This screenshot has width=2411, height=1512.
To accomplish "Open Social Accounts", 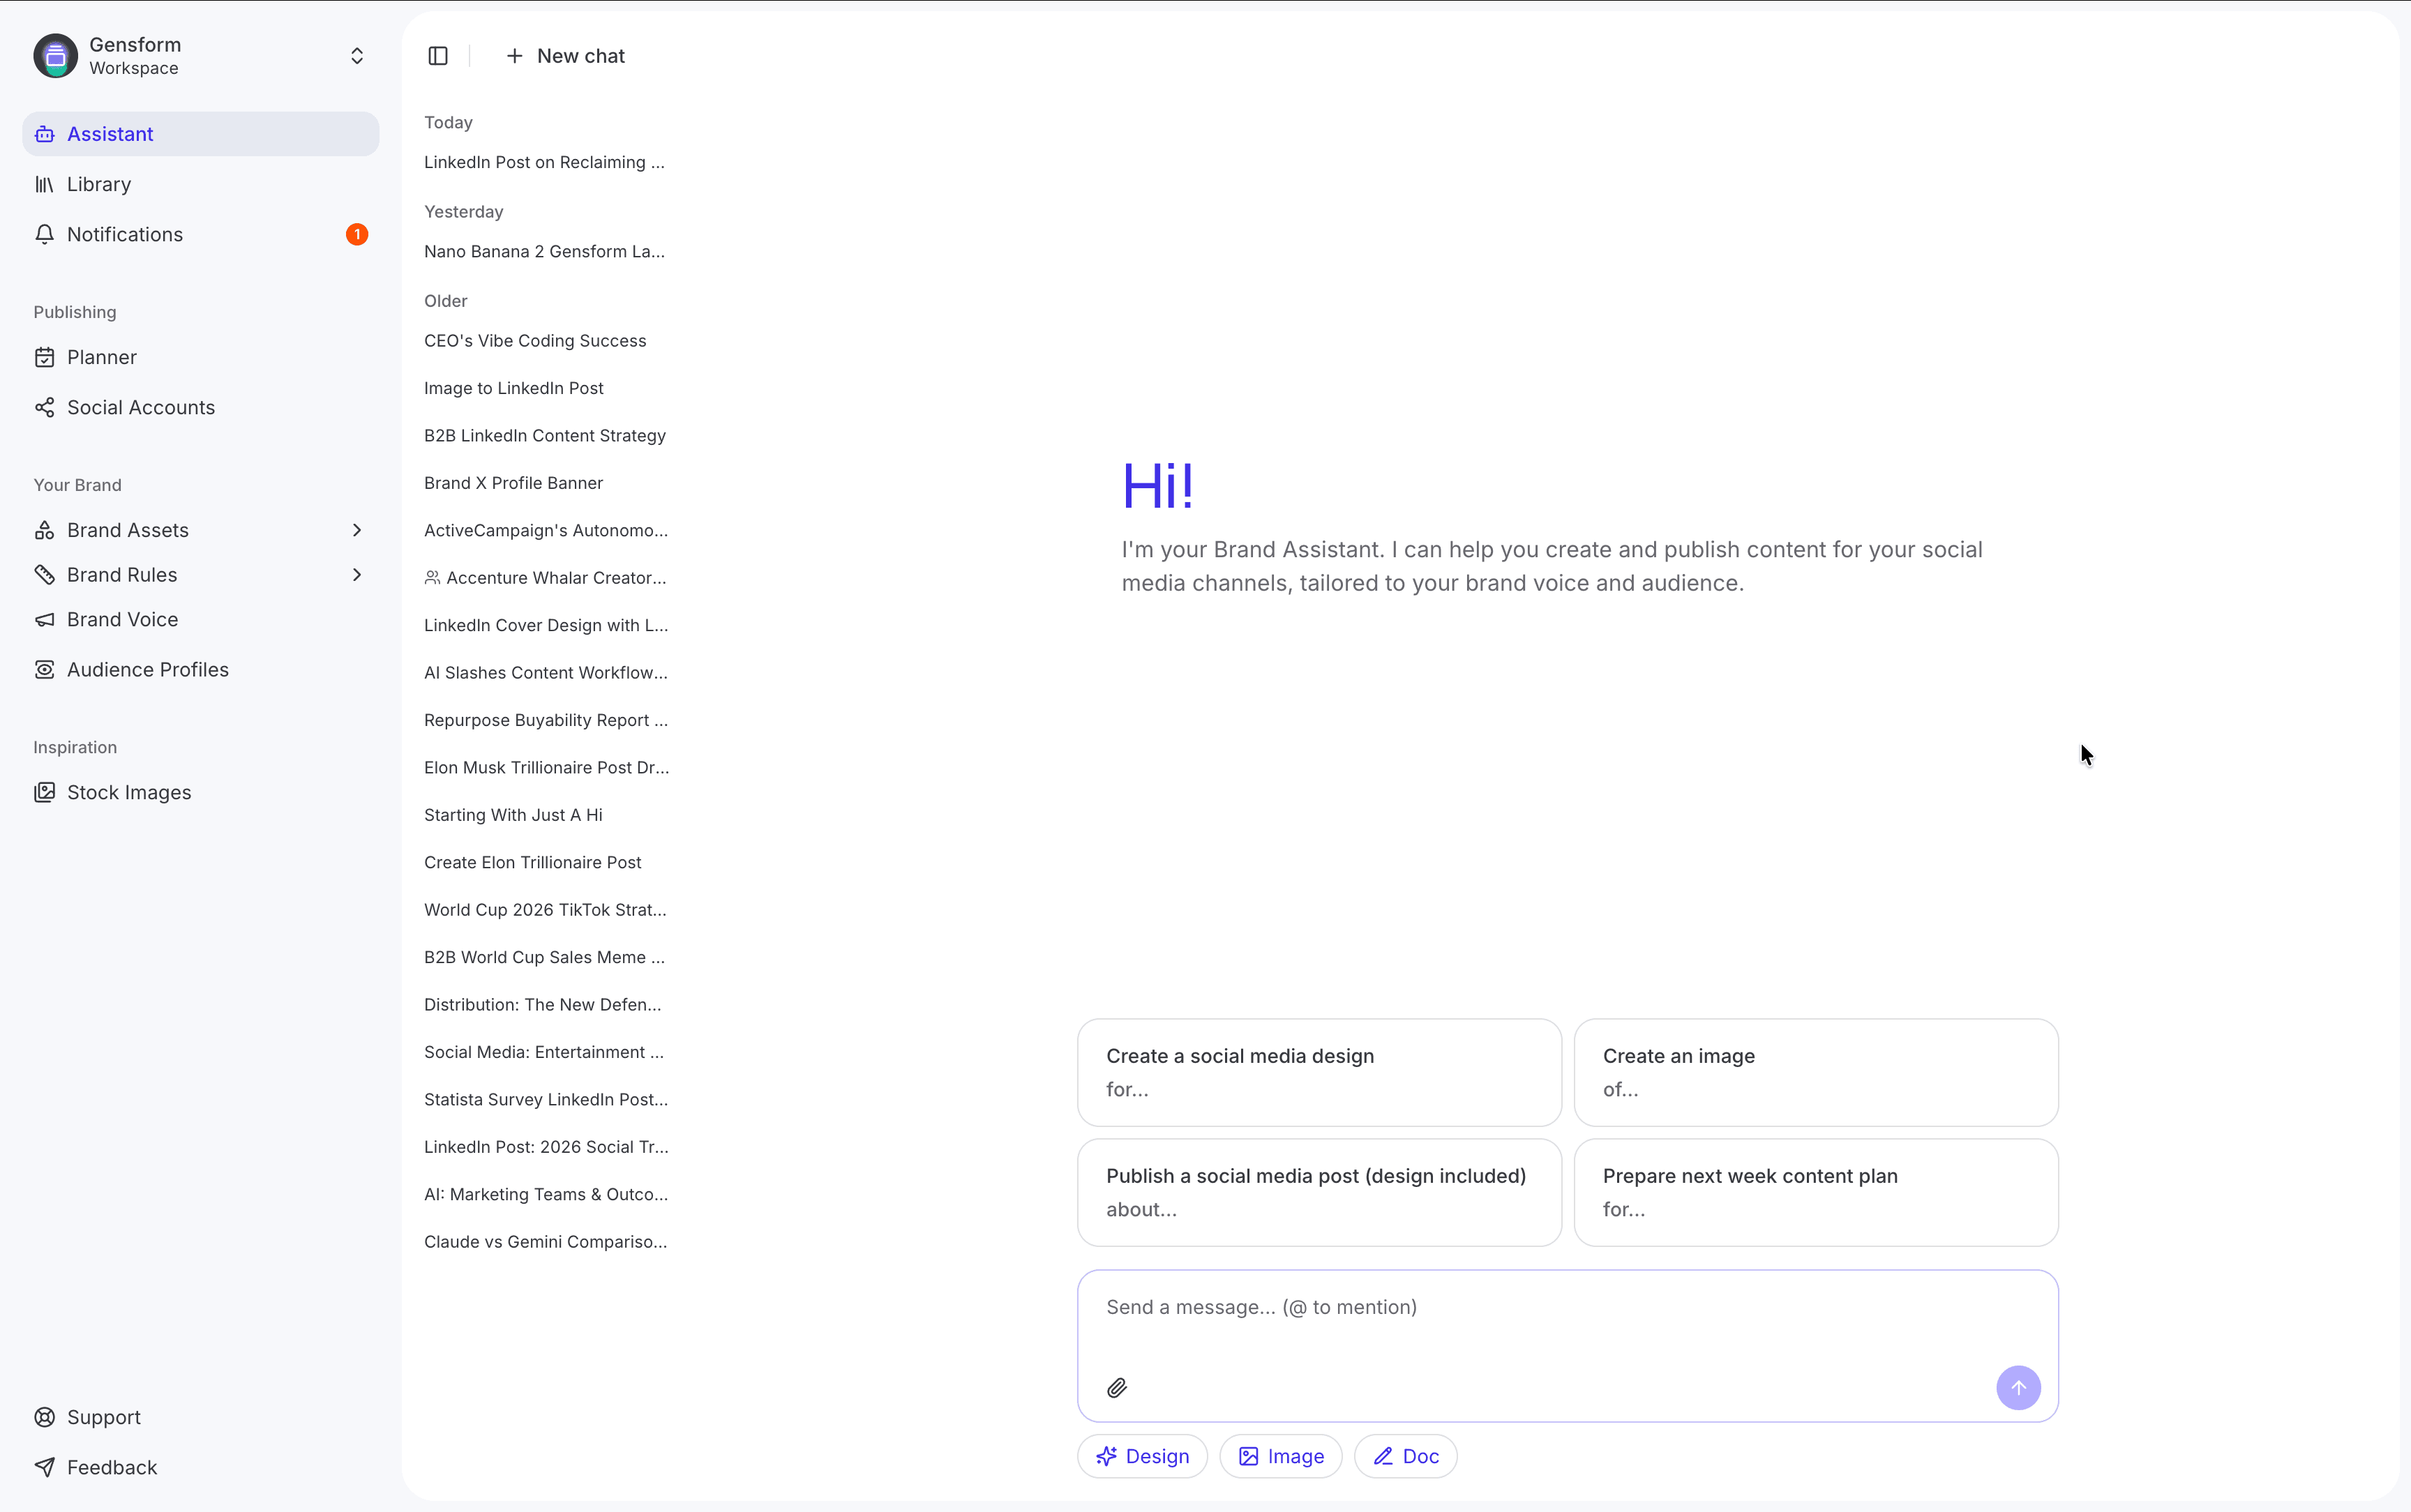I will point(201,407).
